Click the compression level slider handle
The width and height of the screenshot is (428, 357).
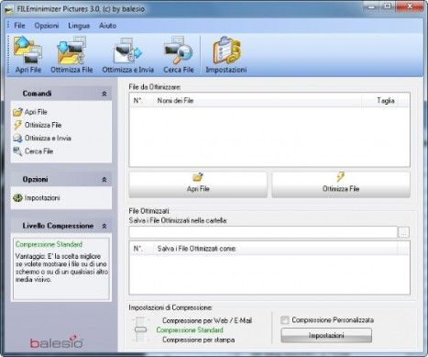pos(140,329)
